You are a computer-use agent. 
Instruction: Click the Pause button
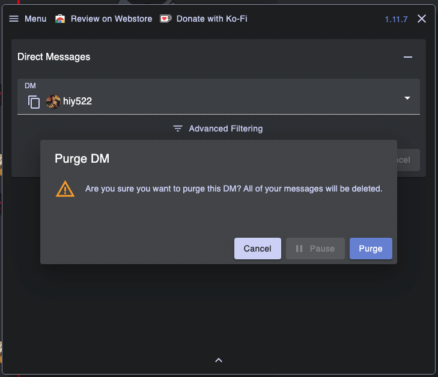(315, 249)
